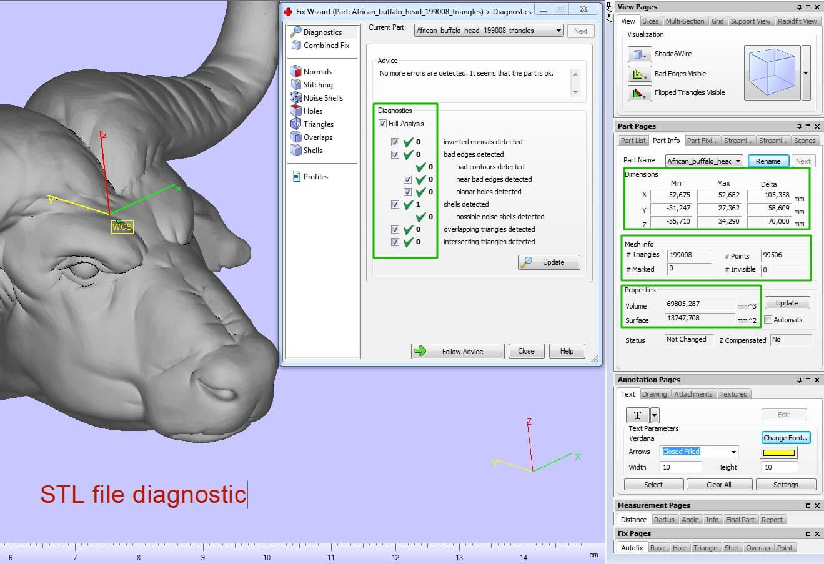Click the Normals icon in Fix Wizard sidebar
Screen dimensions: 824x564
pyautogui.click(x=296, y=71)
